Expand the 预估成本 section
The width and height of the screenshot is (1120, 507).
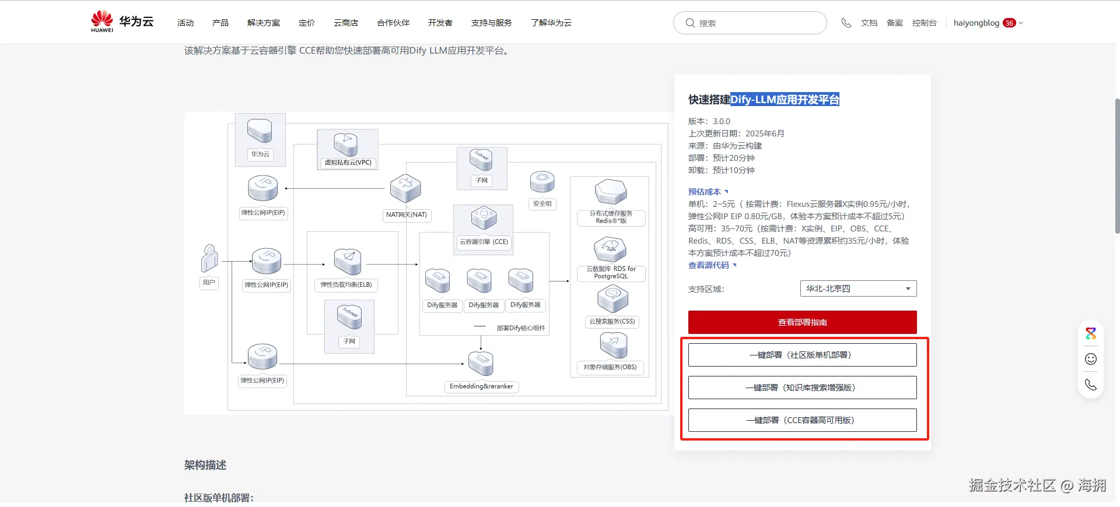[708, 192]
